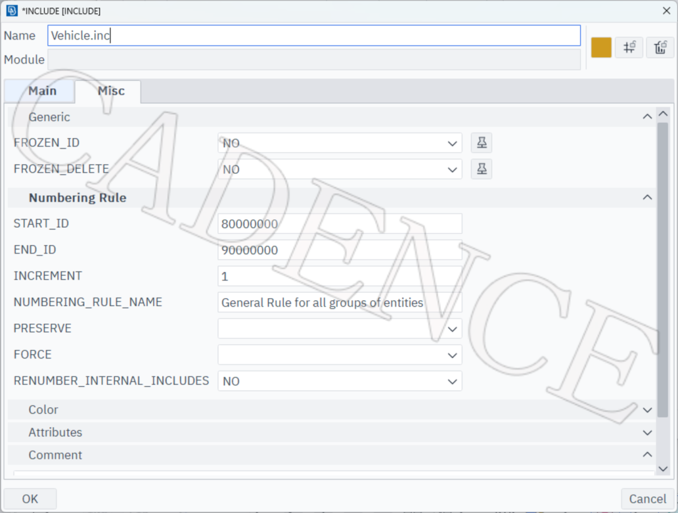This screenshot has height=513, width=678.
Task: Click the START_ID value field
Action: click(340, 224)
